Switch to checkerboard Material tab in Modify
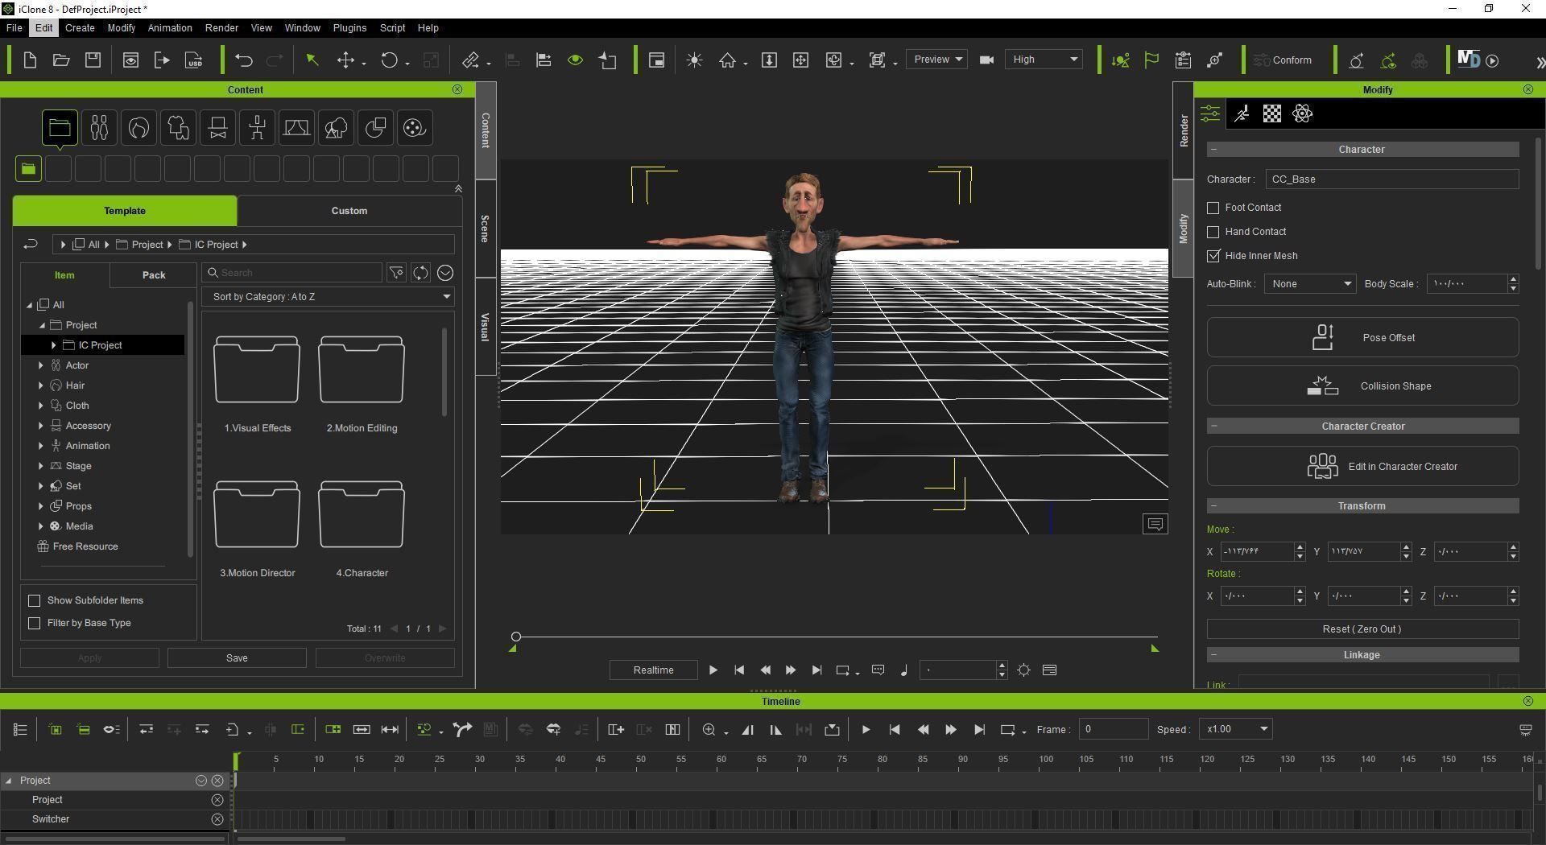Screen dimensions: 1546x845 (x=1272, y=113)
